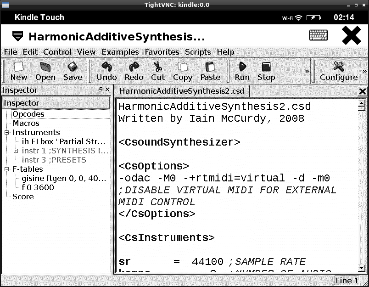Screen dimensions: 369x287
Task: Click the Line 1 status indicator
Action: pyautogui.click(x=347, y=281)
